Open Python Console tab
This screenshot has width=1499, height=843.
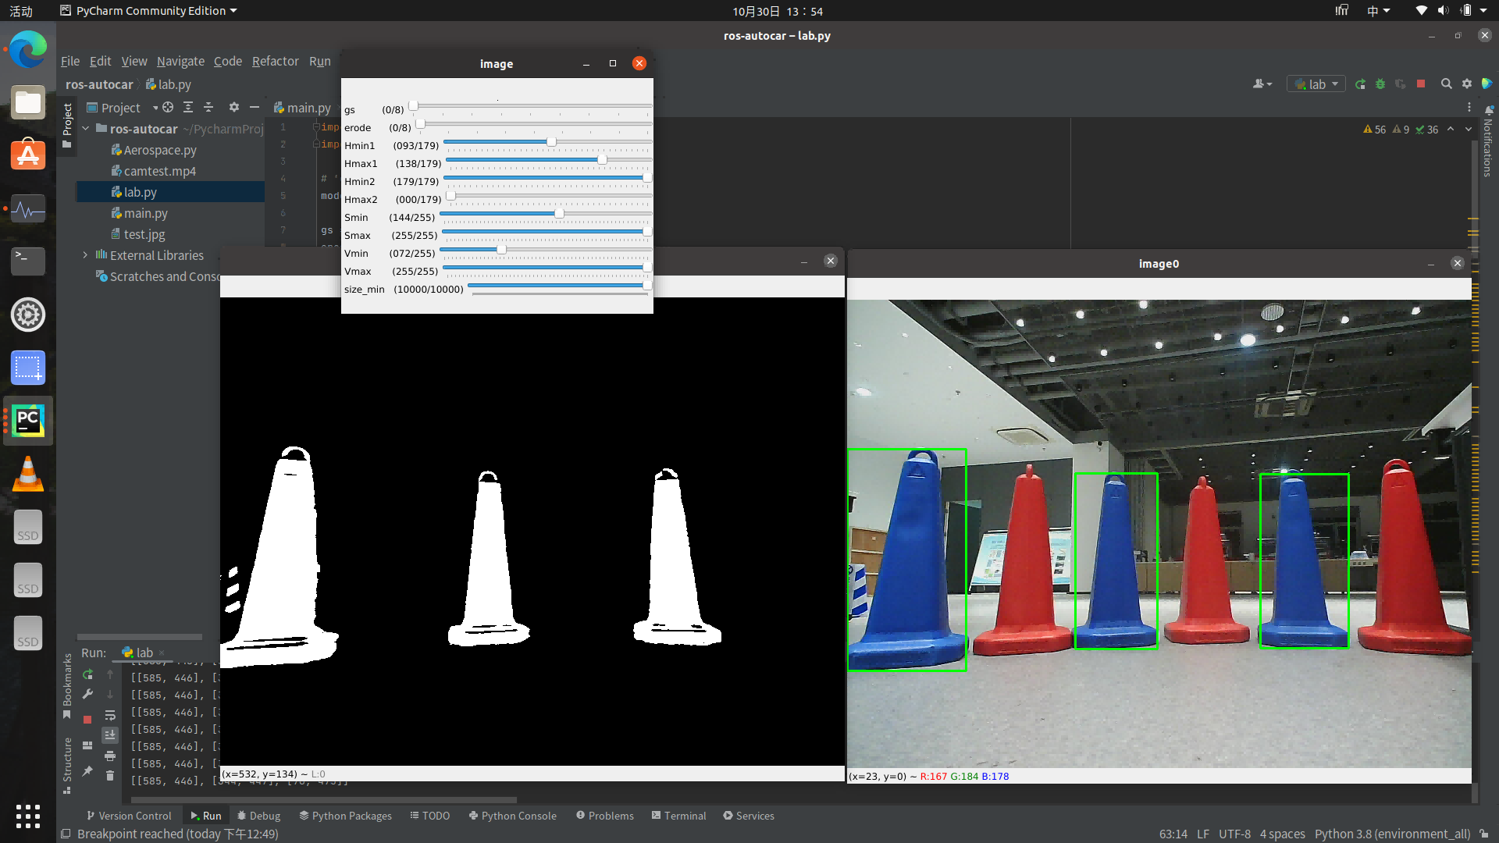[x=512, y=816]
